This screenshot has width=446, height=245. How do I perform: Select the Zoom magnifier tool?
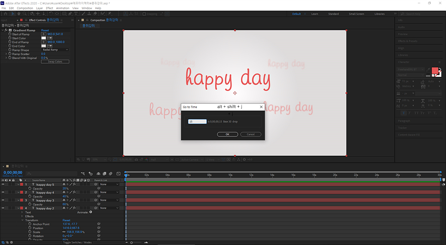25,14
